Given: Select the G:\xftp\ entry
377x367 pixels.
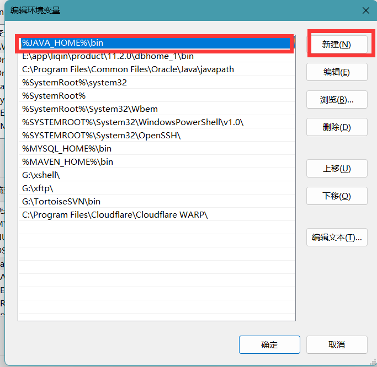Looking at the screenshot, I should [x=157, y=188].
